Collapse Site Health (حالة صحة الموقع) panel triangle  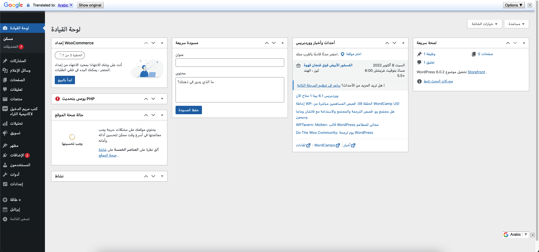162,115
